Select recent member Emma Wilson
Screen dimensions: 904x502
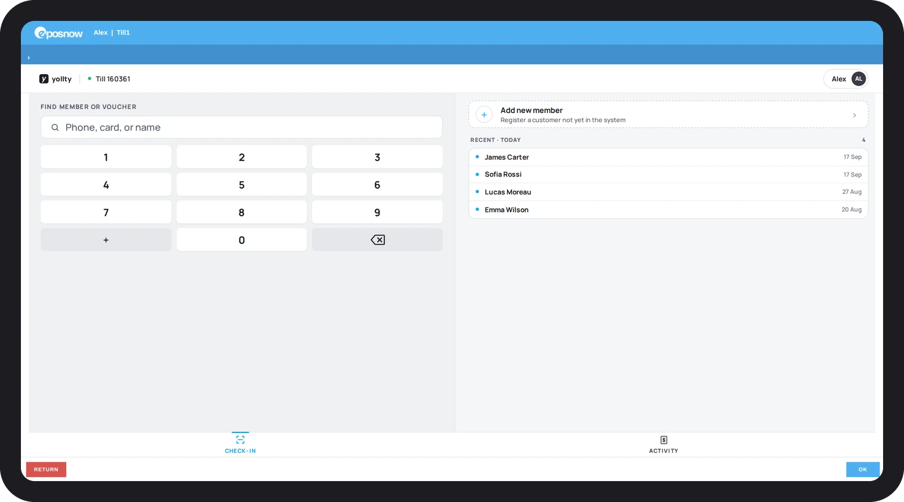click(668, 210)
